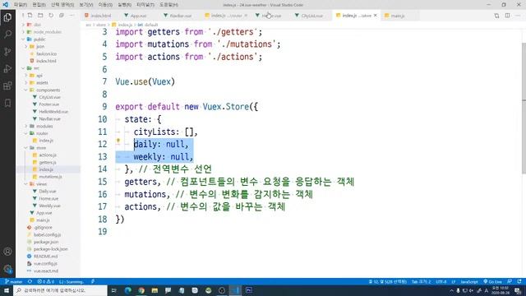This screenshot has height=296, width=526.
Task: Open the Manage gear menu
Action: pyautogui.click(x=7, y=269)
